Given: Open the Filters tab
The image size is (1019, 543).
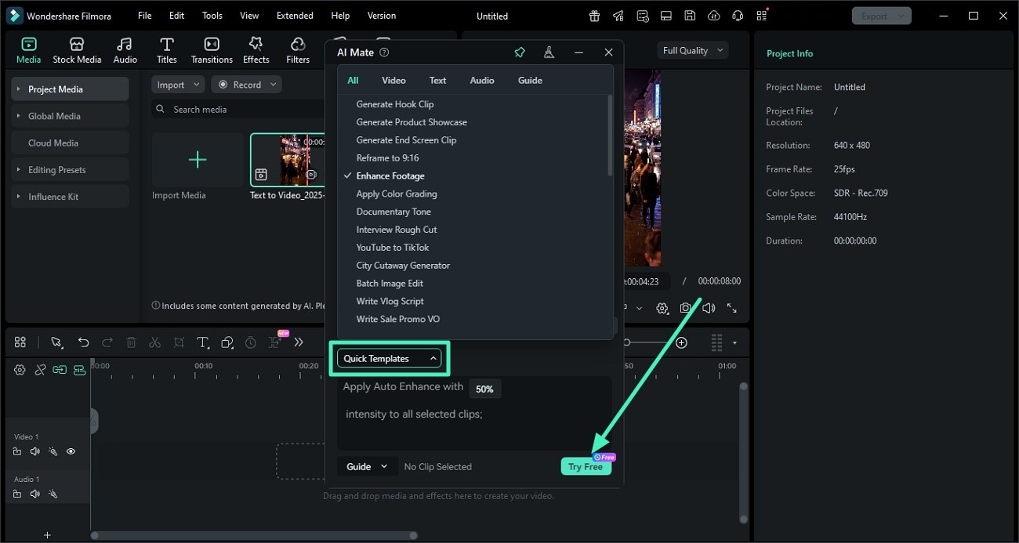Looking at the screenshot, I should [x=298, y=50].
